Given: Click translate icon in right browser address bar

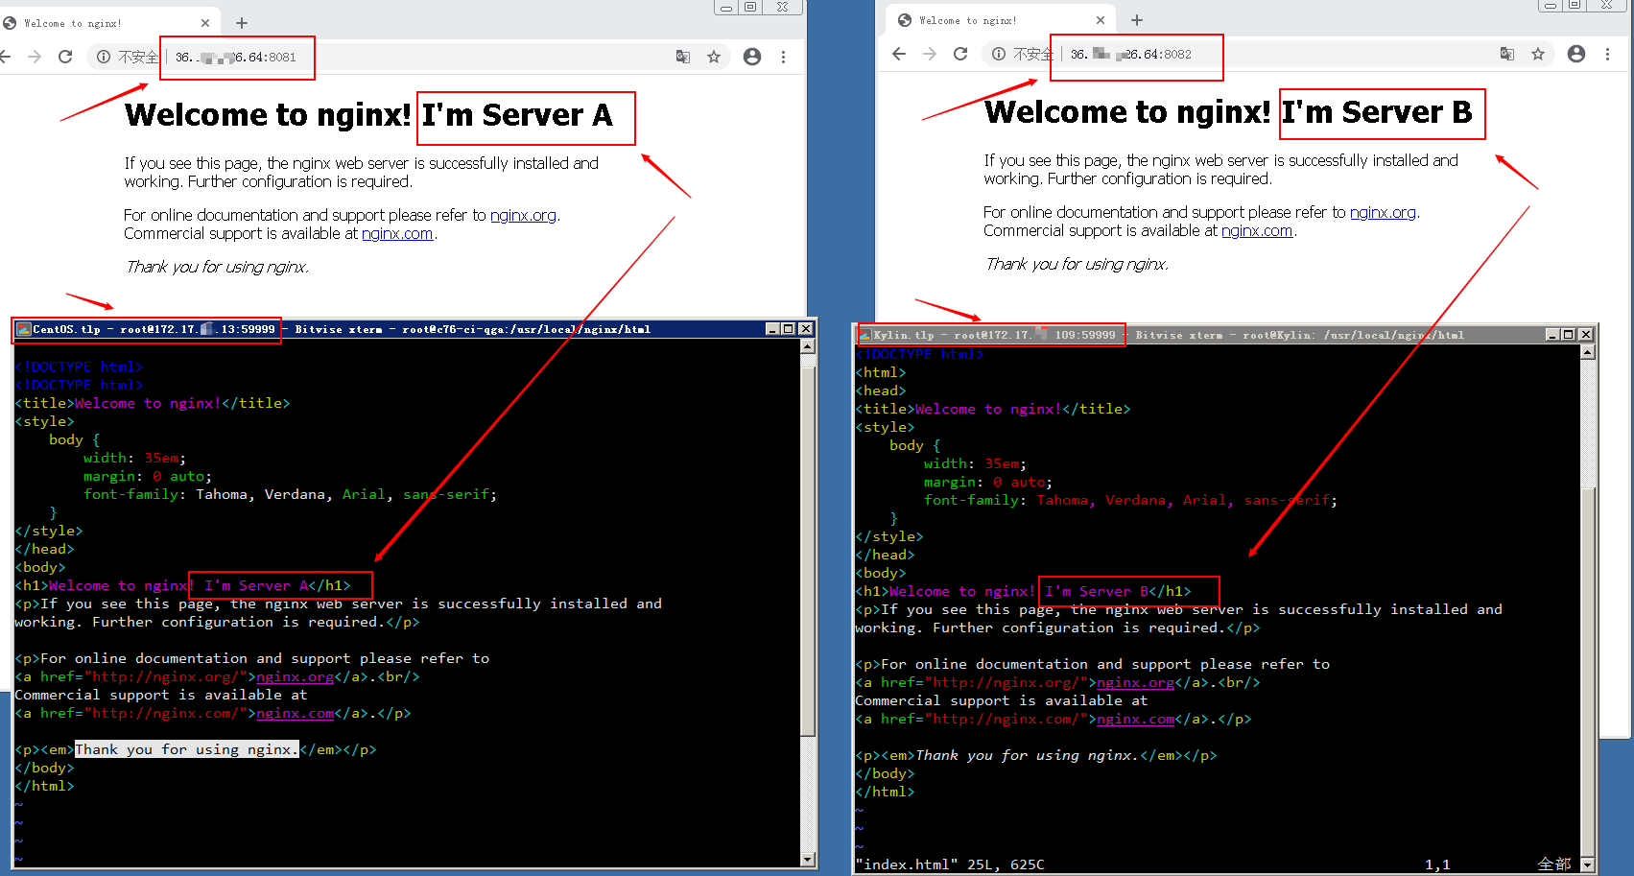Looking at the screenshot, I should [x=1507, y=54].
